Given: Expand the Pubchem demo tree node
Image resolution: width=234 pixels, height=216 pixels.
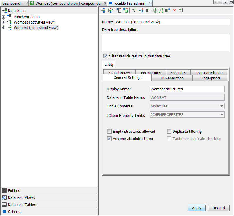Looking at the screenshot, I should tap(4, 17).
